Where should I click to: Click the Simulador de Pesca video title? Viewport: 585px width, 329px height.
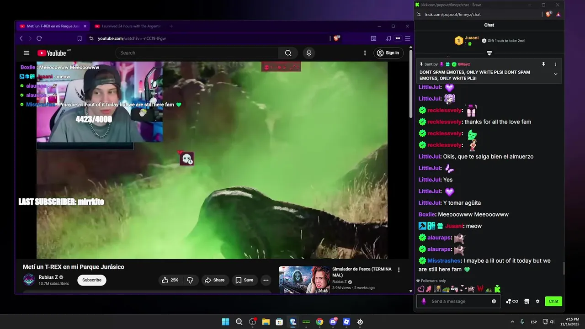point(362,272)
